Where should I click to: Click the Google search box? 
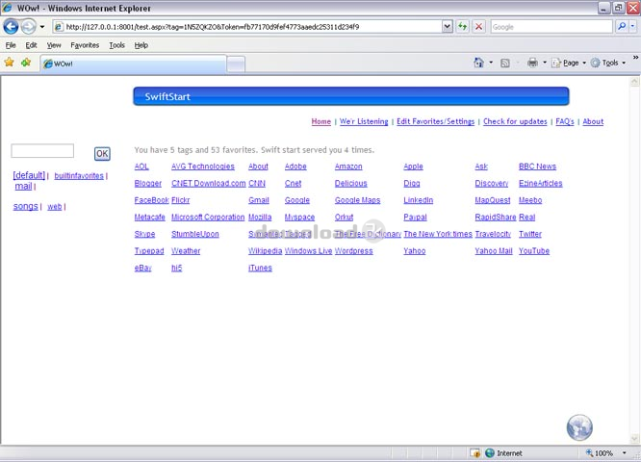coord(551,27)
